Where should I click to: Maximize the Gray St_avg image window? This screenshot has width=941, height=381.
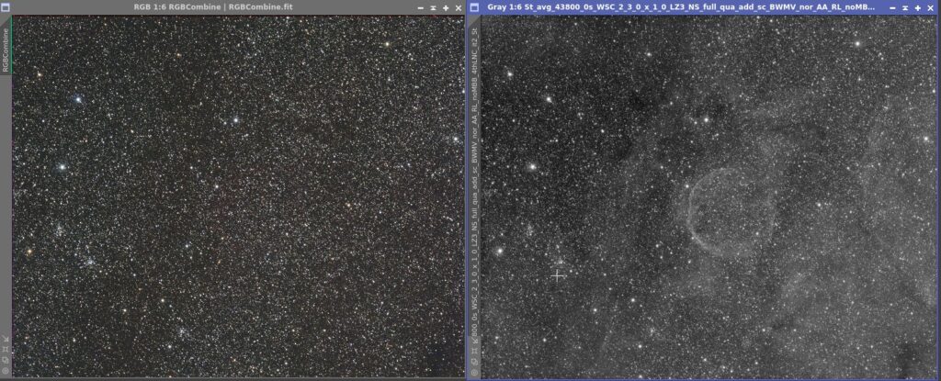[x=918, y=7]
